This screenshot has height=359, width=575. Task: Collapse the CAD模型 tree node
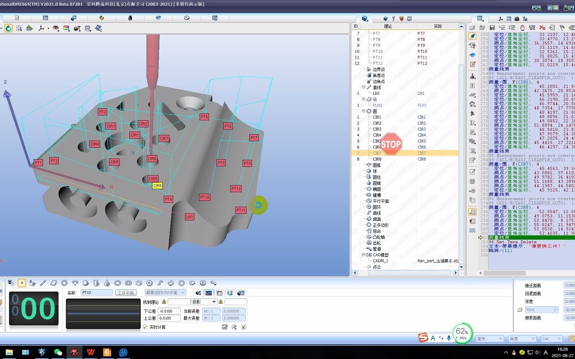(x=364, y=255)
